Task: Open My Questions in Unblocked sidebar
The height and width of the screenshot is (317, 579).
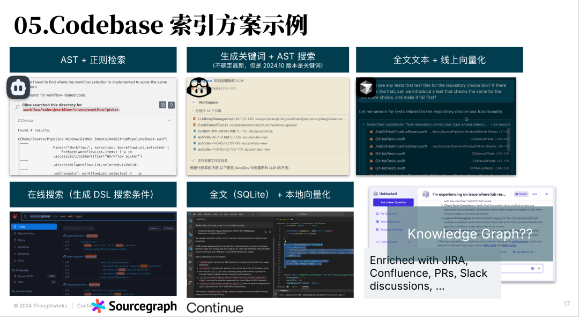Action: click(387, 213)
